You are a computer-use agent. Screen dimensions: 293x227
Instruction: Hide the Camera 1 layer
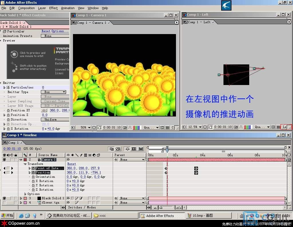tap(4, 160)
